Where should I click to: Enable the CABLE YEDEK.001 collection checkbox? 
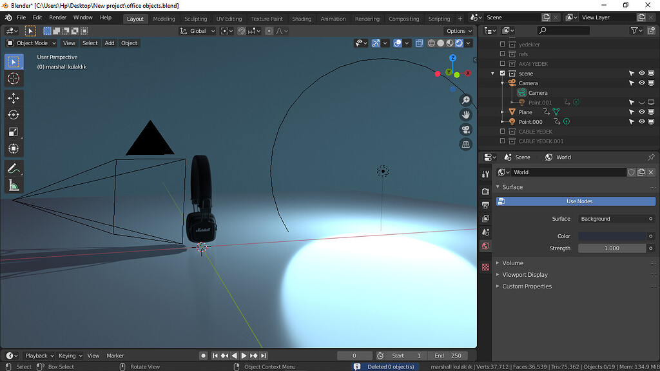tap(502, 141)
